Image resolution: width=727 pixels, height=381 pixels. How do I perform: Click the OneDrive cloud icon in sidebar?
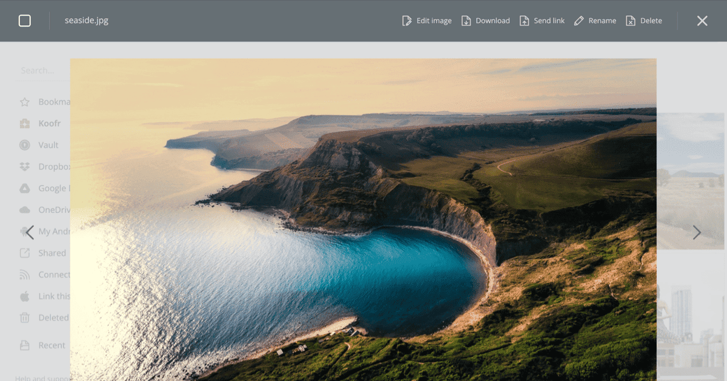click(25, 210)
